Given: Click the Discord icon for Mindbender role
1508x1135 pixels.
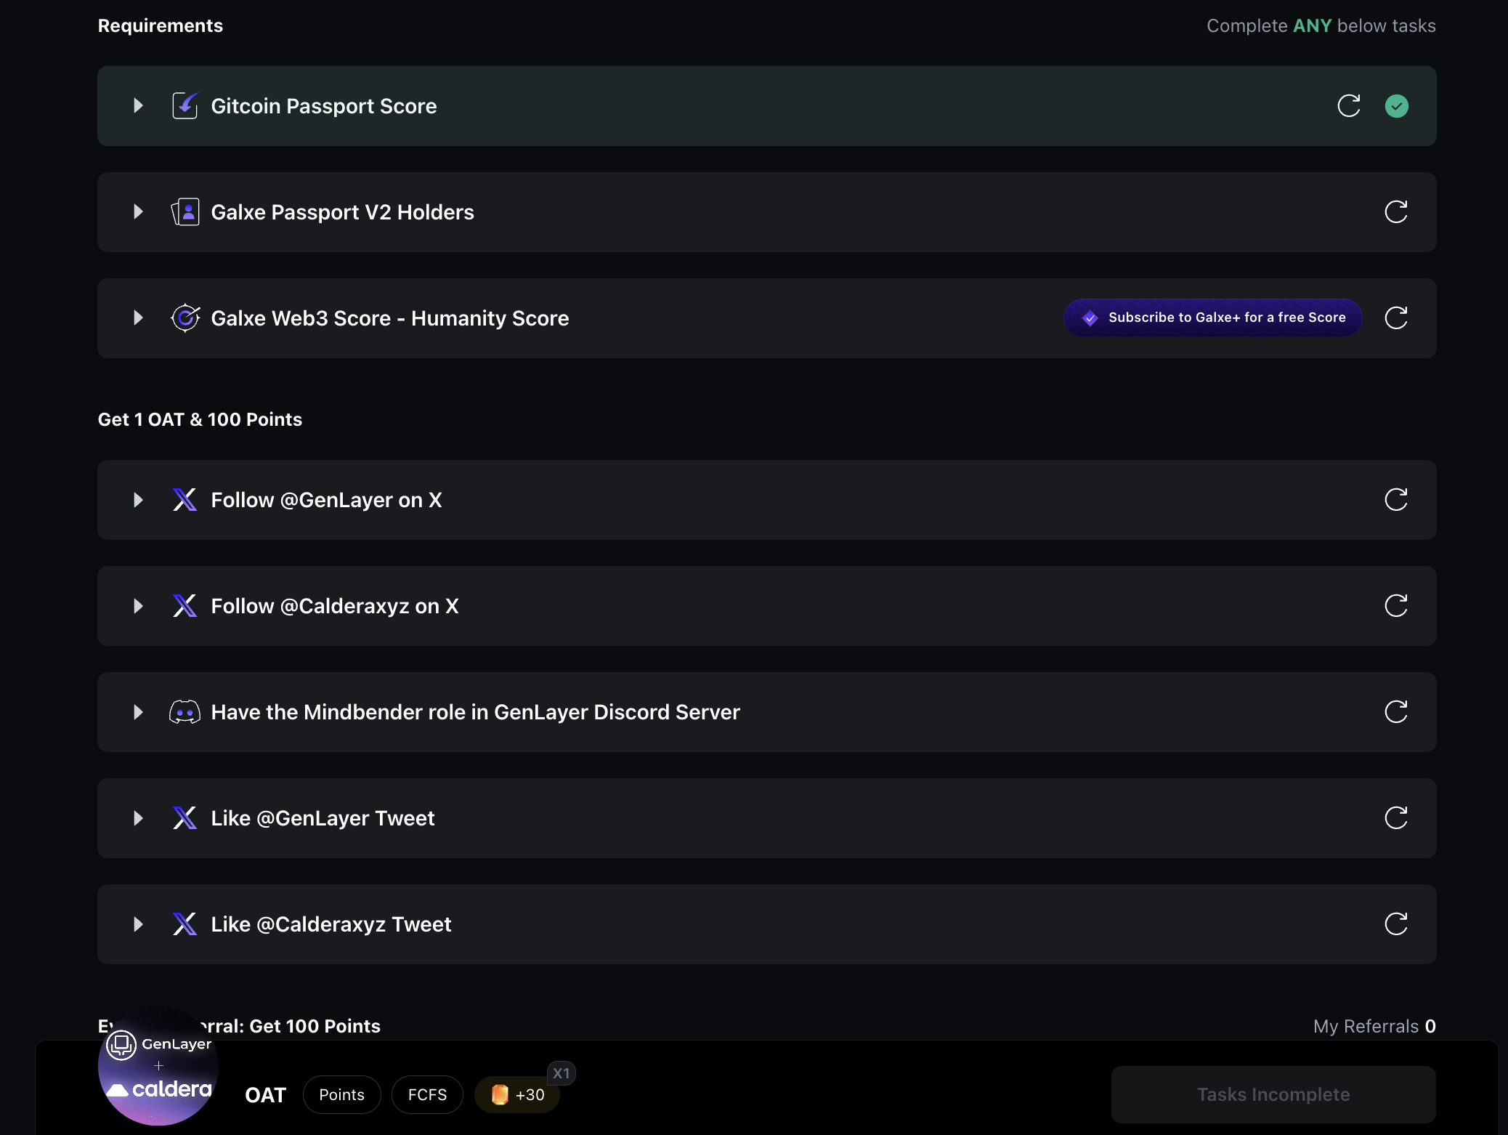Looking at the screenshot, I should tap(185, 712).
